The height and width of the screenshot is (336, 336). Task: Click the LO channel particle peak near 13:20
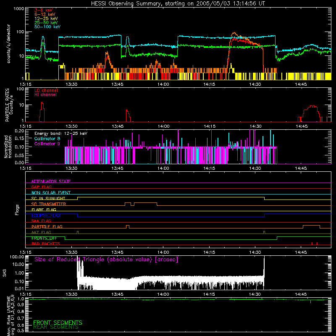point(42,112)
